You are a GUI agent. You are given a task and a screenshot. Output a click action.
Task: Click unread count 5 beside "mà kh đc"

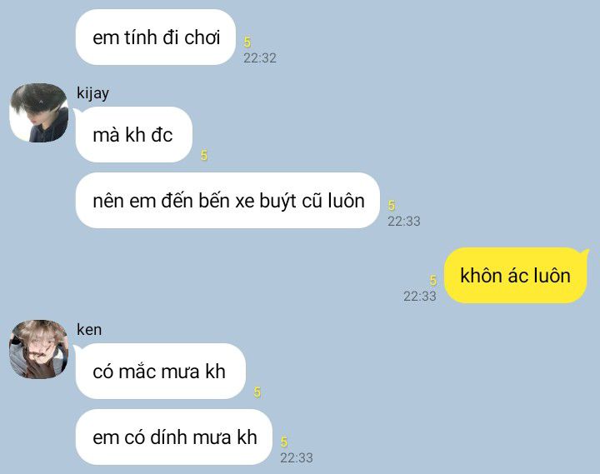(204, 155)
